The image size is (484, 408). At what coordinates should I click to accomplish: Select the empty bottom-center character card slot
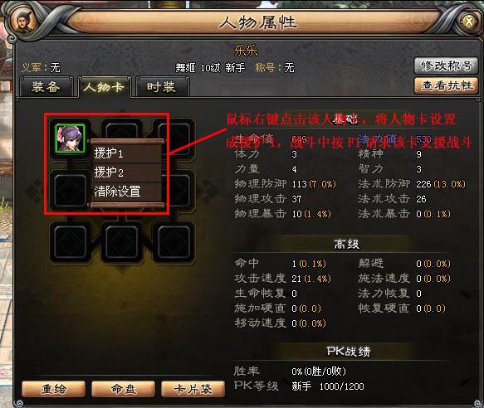tap(122, 242)
